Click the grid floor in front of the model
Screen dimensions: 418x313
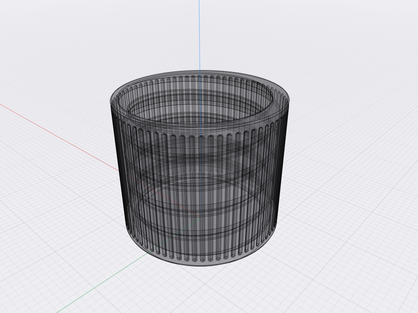[x=202, y=290]
